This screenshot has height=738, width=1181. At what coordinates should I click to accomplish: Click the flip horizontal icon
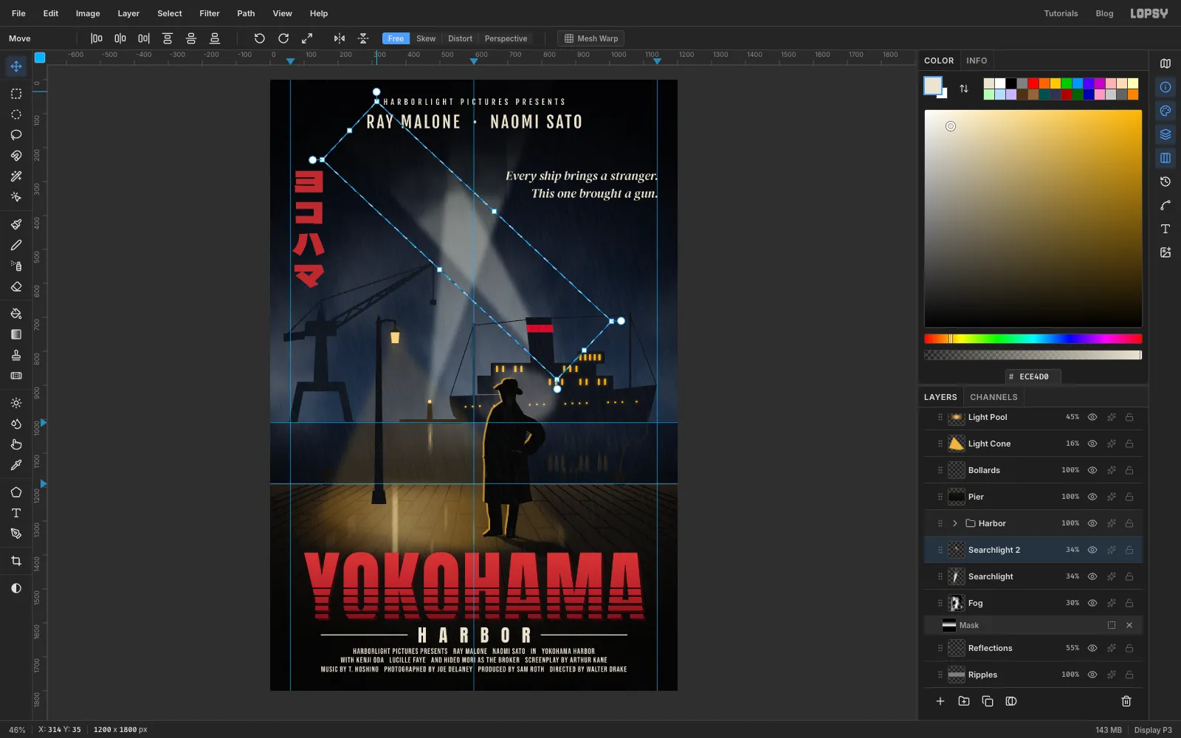[340, 38]
